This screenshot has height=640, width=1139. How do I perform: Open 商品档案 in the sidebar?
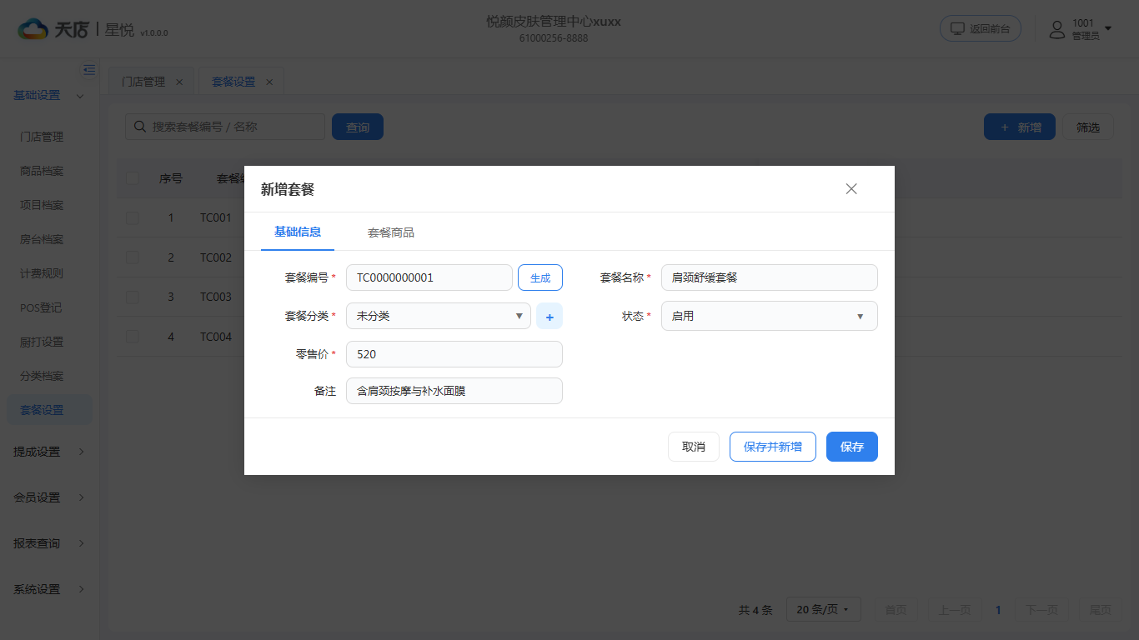click(x=42, y=171)
